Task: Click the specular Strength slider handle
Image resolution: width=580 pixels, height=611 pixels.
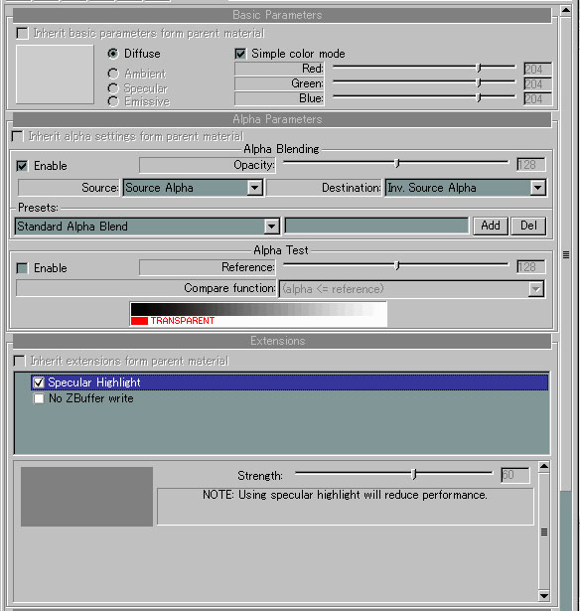Action: [414, 474]
